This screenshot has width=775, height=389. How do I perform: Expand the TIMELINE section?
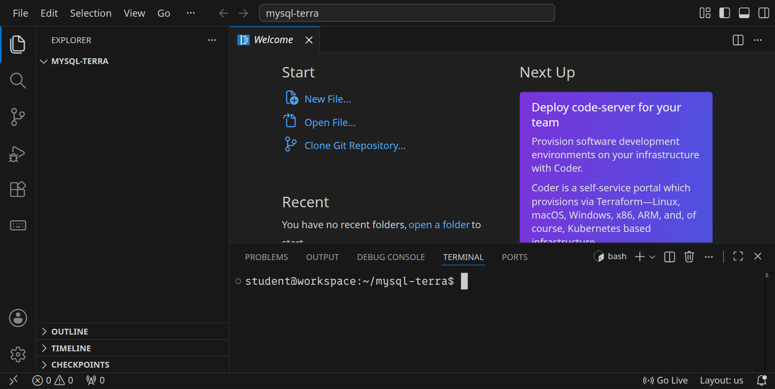pyautogui.click(x=132, y=348)
